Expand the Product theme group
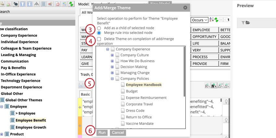Screen dimensions: 276x138 click(2, 134)
